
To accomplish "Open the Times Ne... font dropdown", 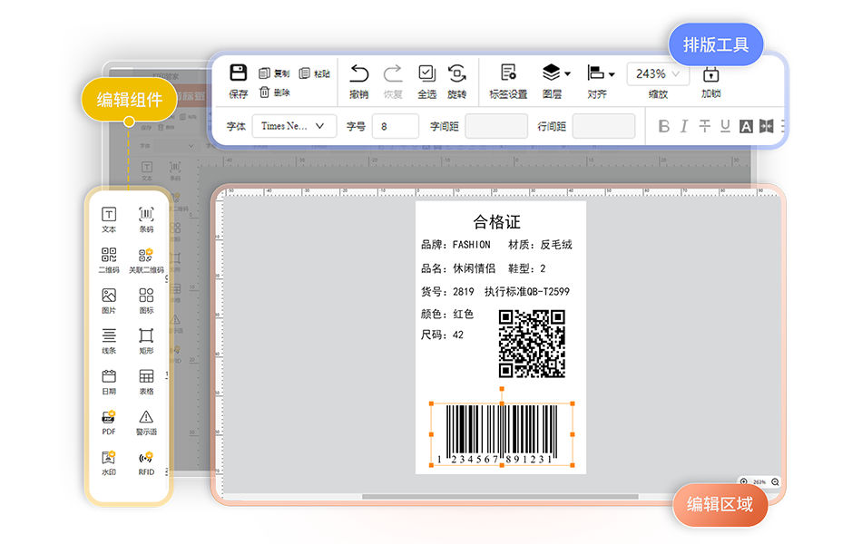I will [x=294, y=126].
